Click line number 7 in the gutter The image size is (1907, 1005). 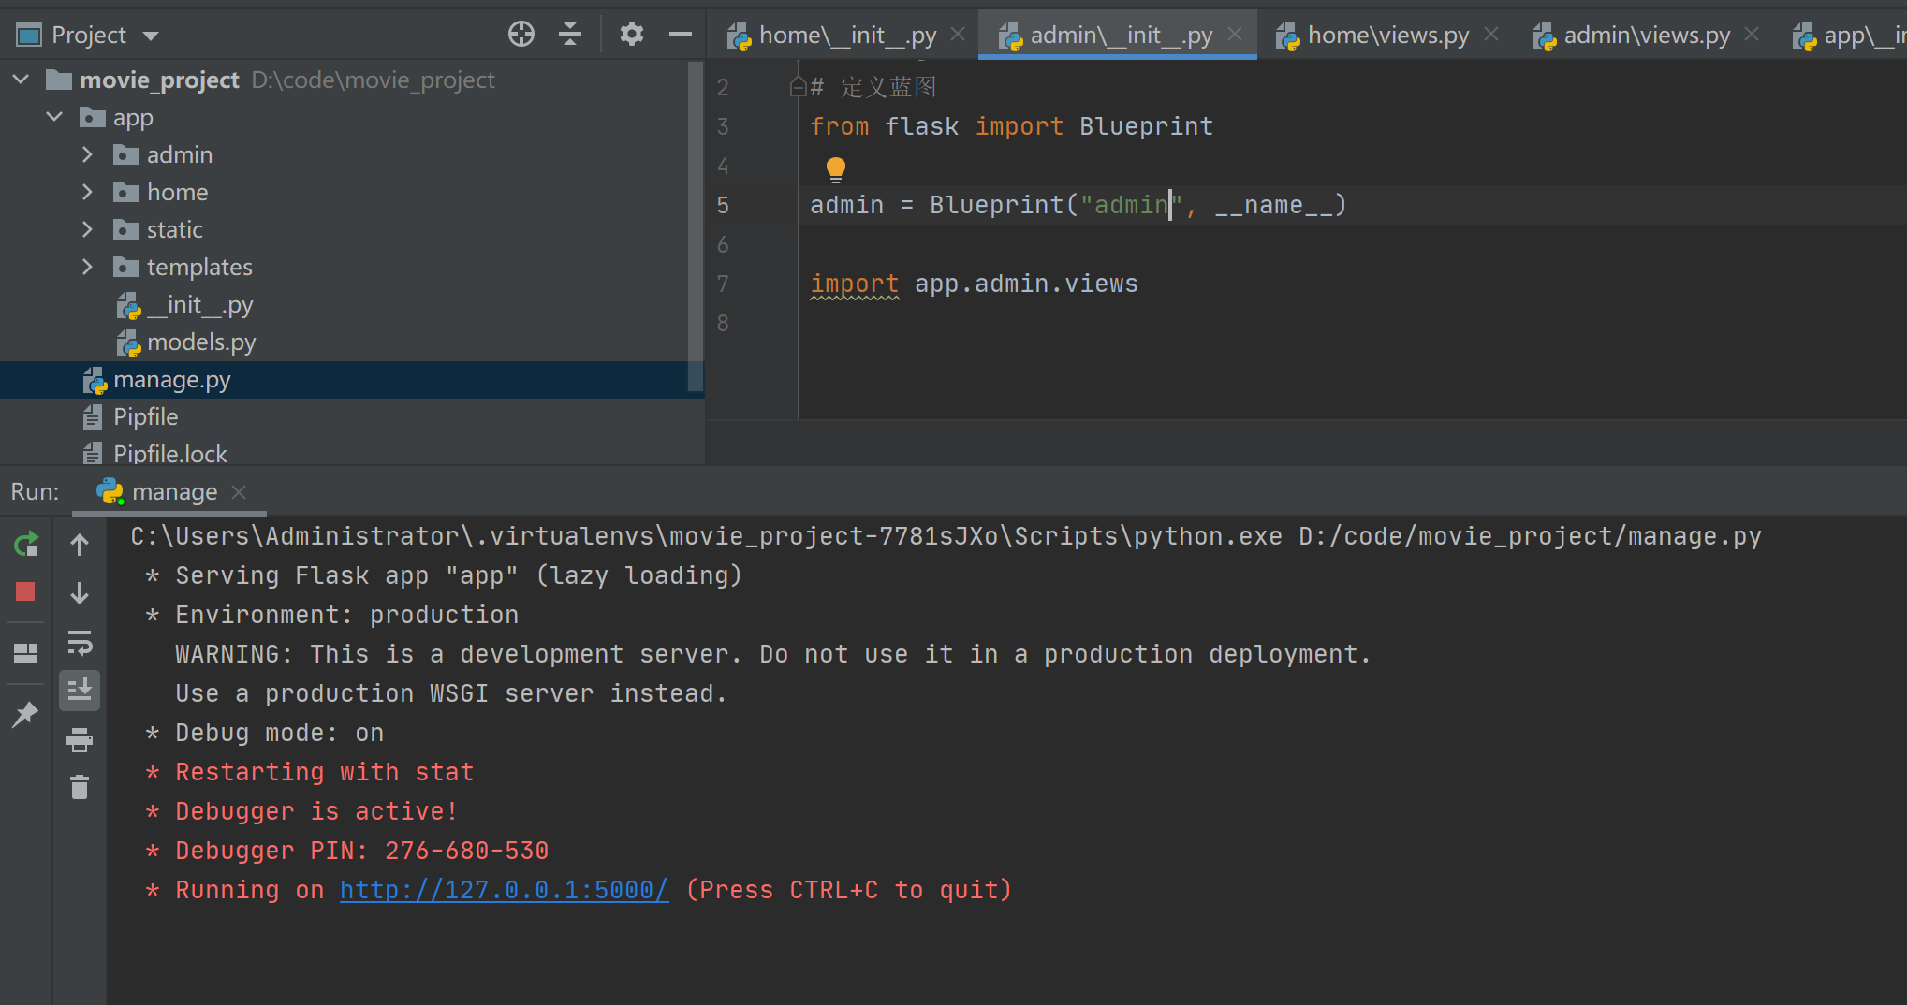[x=723, y=284]
